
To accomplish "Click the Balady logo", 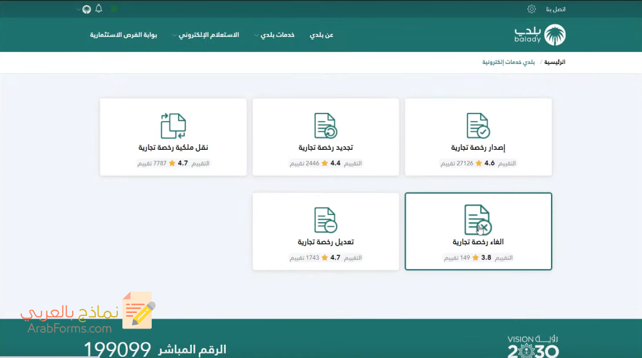I will pos(540,35).
